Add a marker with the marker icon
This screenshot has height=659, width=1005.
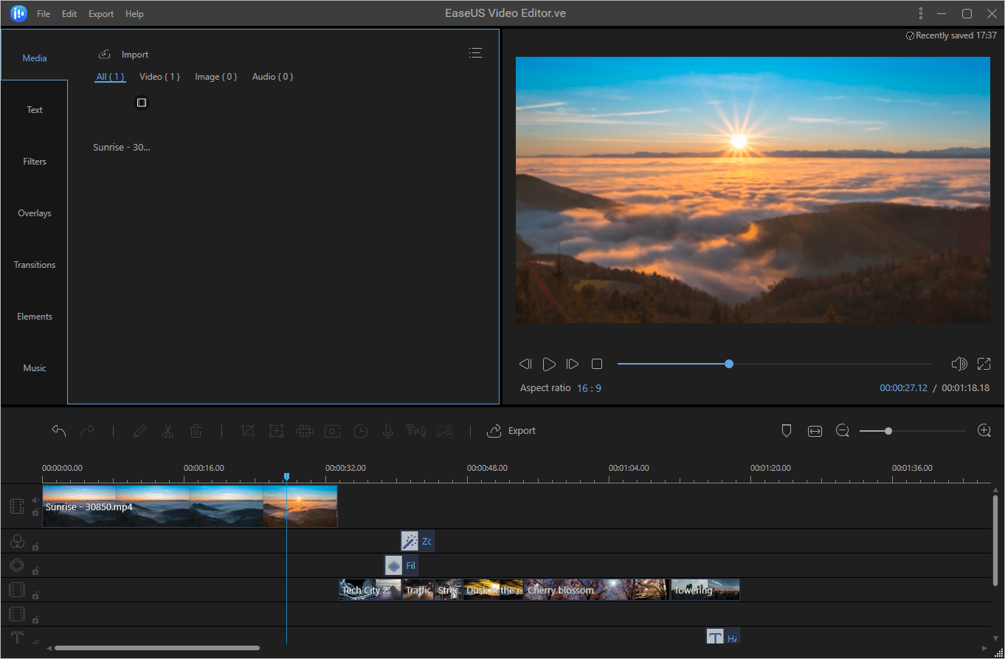pyautogui.click(x=787, y=431)
